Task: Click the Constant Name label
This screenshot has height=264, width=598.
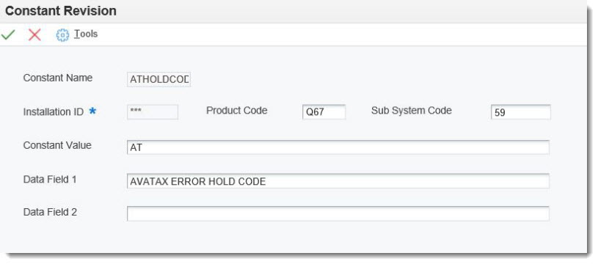Action: coord(57,78)
